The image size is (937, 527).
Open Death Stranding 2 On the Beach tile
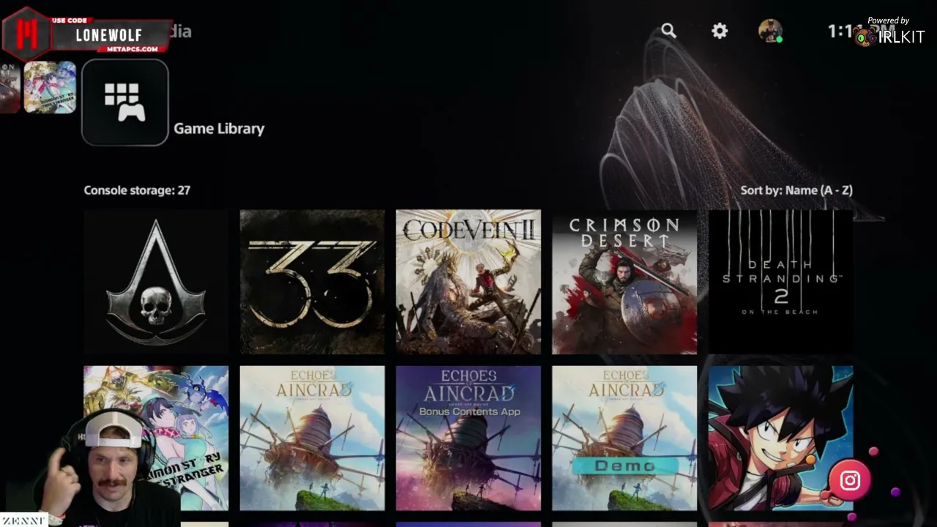(780, 283)
